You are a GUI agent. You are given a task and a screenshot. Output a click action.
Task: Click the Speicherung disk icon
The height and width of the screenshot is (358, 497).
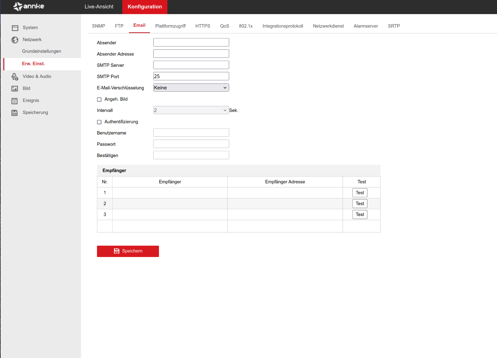15,113
